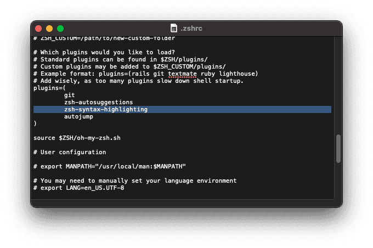373x248 pixels.
Task: Select the highlighted zsh-syntax-highlighting line
Action: coord(105,109)
